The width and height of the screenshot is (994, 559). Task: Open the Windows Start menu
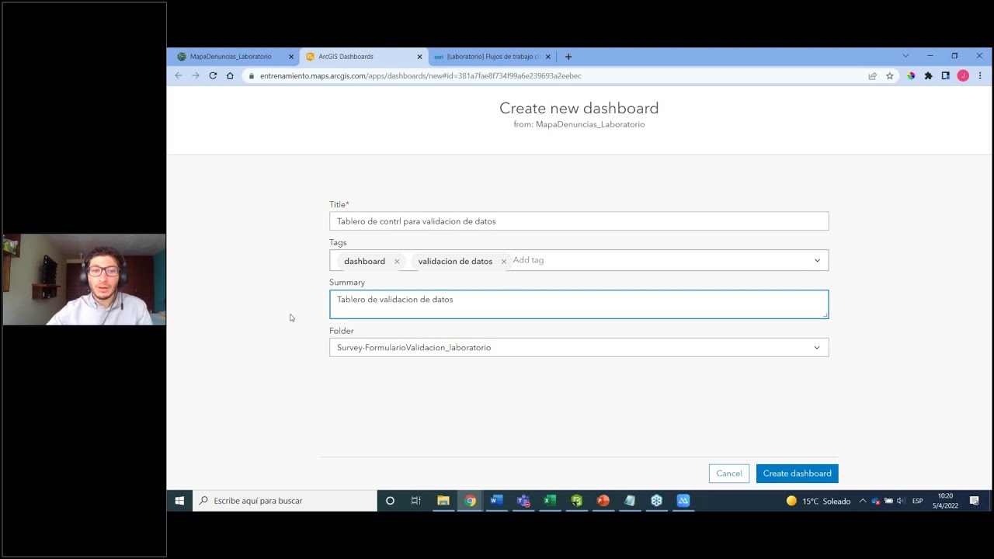pyautogui.click(x=179, y=501)
